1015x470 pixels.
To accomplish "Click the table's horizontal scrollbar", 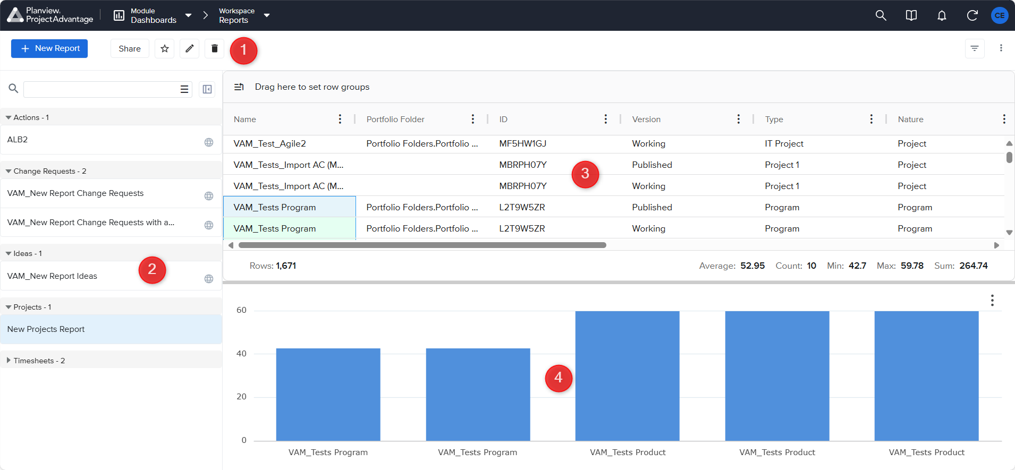I will click(x=422, y=245).
